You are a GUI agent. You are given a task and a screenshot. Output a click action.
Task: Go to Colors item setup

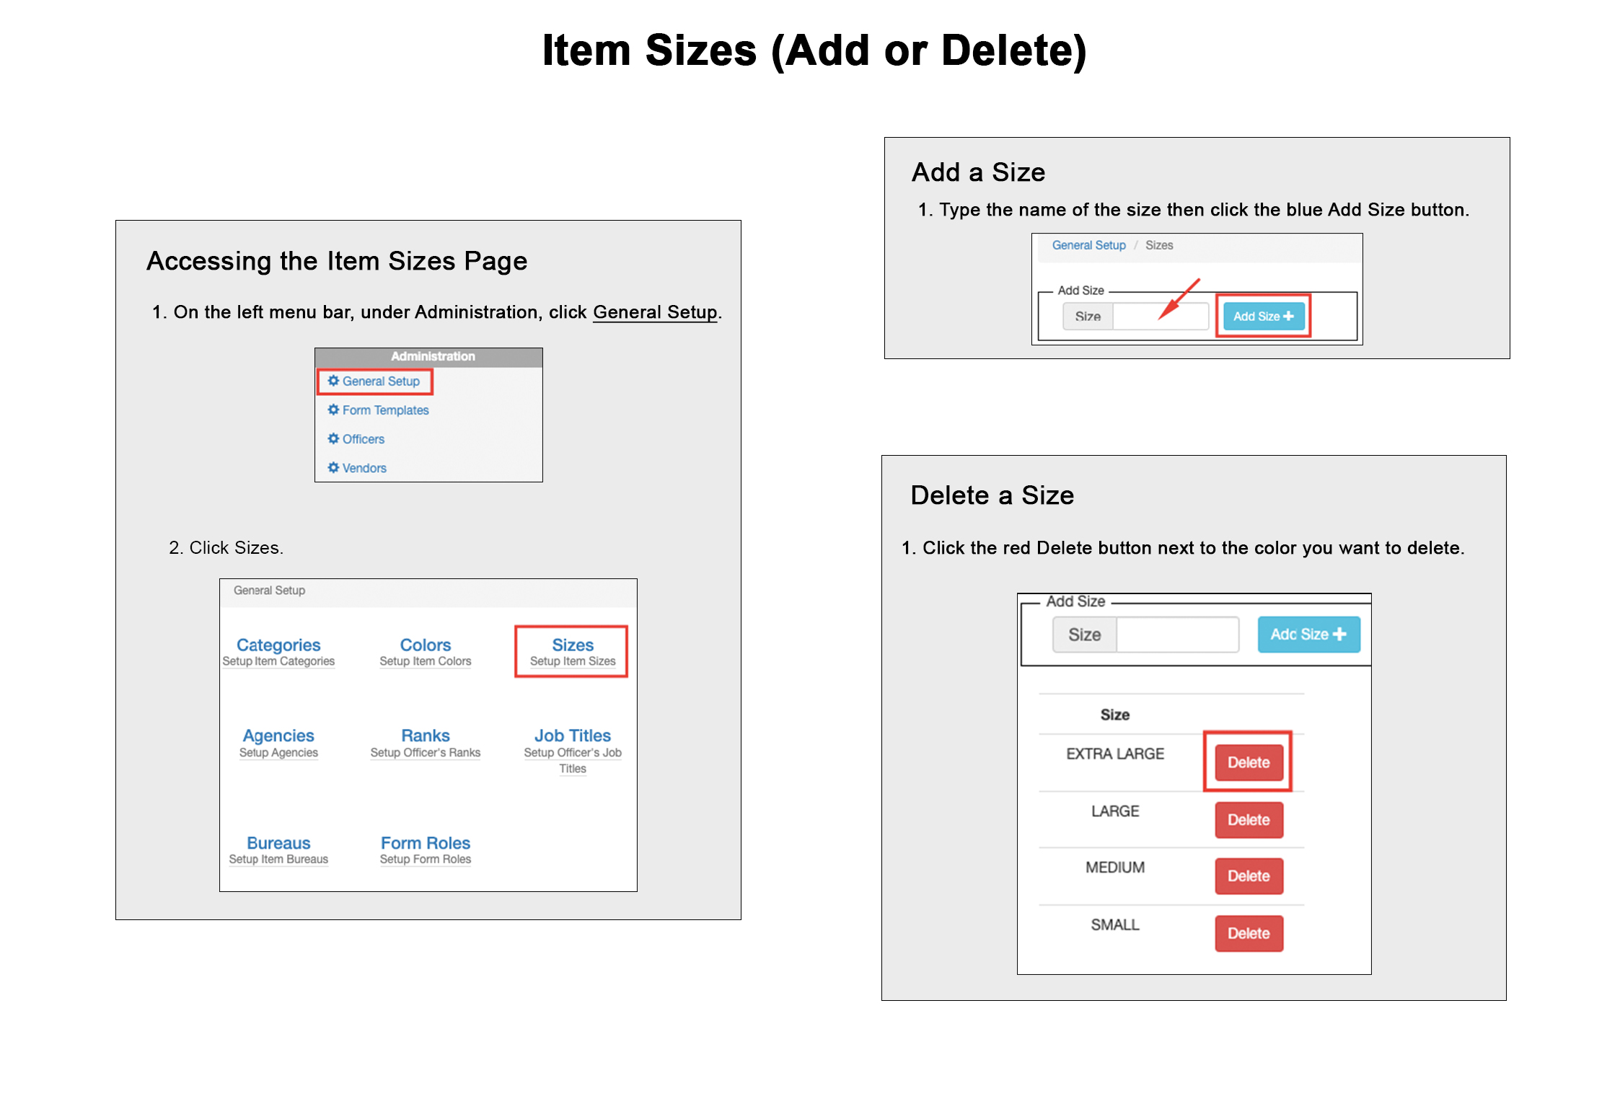pos(426,645)
